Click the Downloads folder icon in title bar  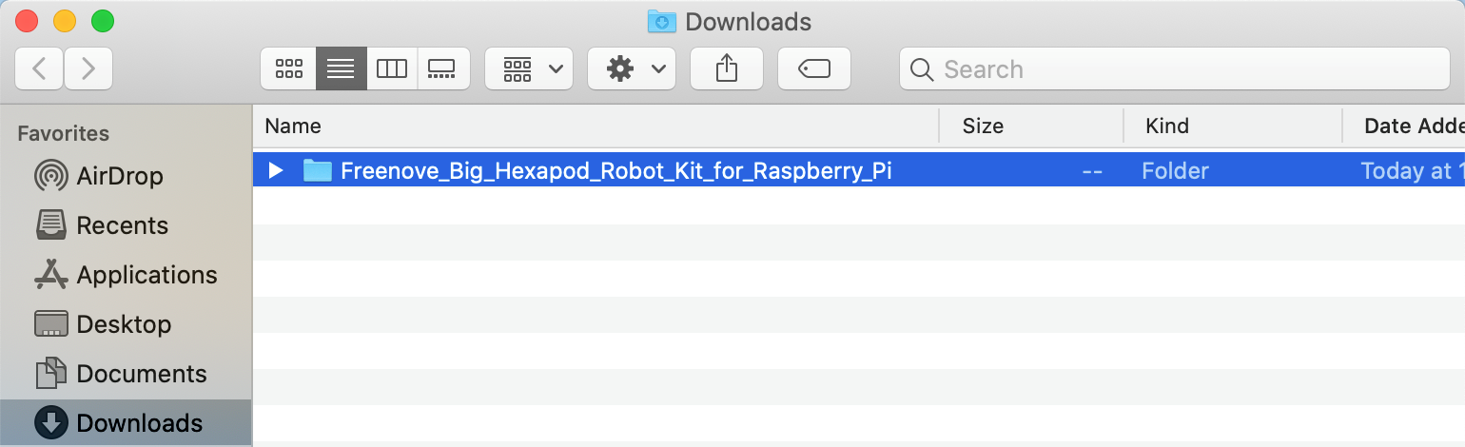pos(661,21)
